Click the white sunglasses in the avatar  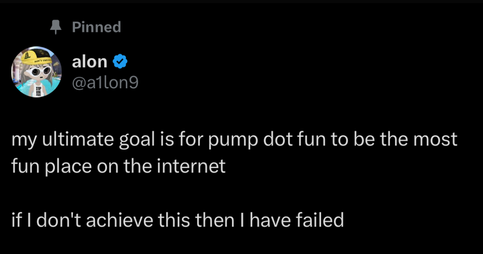pos(38,72)
